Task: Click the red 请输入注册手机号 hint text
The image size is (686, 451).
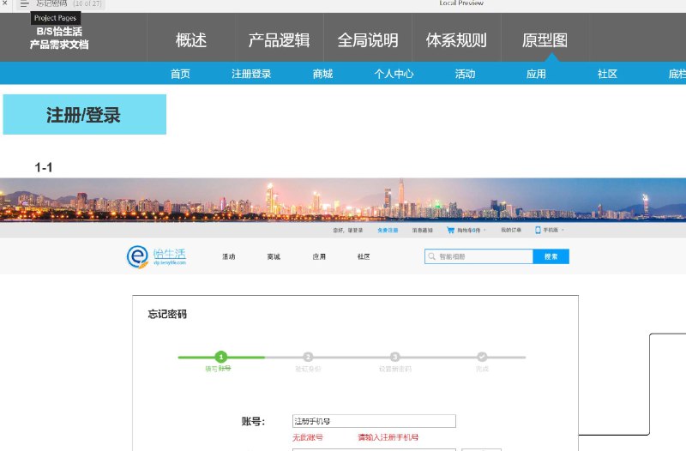Action: [388, 437]
